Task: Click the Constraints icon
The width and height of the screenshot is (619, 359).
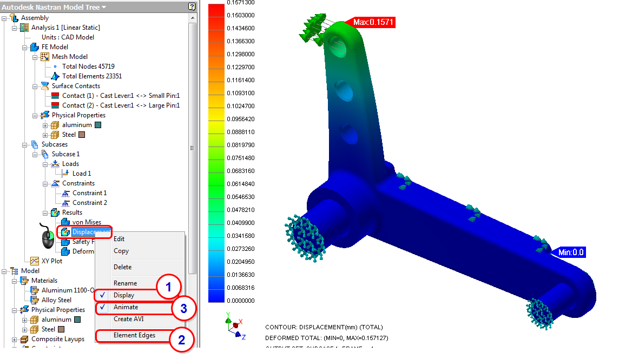Action: click(x=55, y=183)
